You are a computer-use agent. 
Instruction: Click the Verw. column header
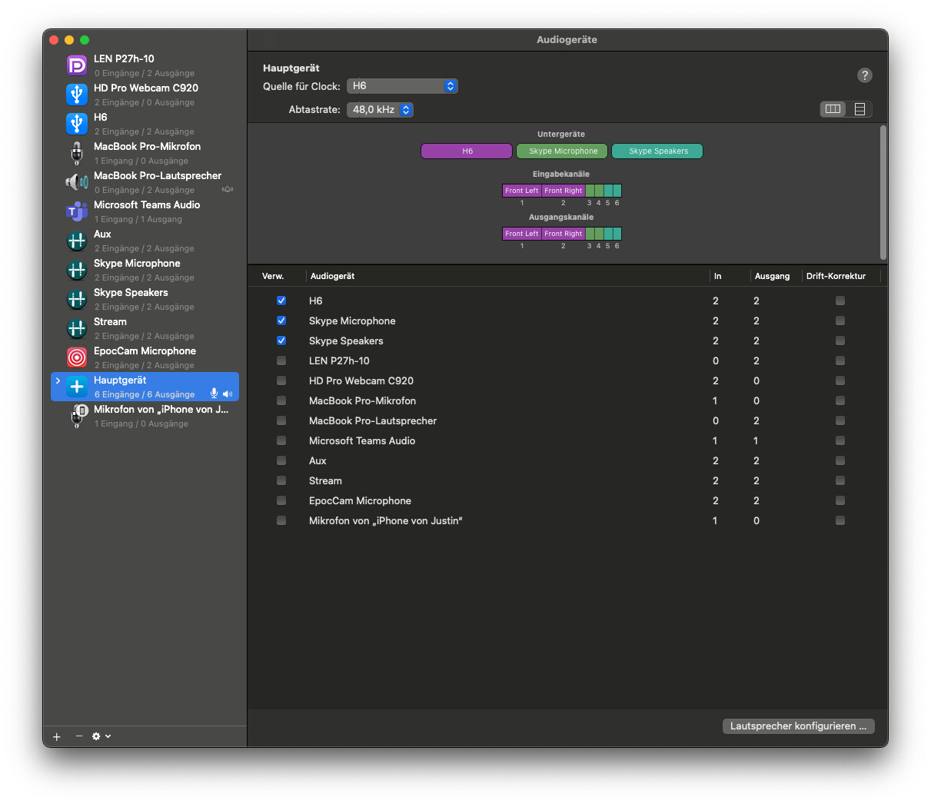[273, 276]
